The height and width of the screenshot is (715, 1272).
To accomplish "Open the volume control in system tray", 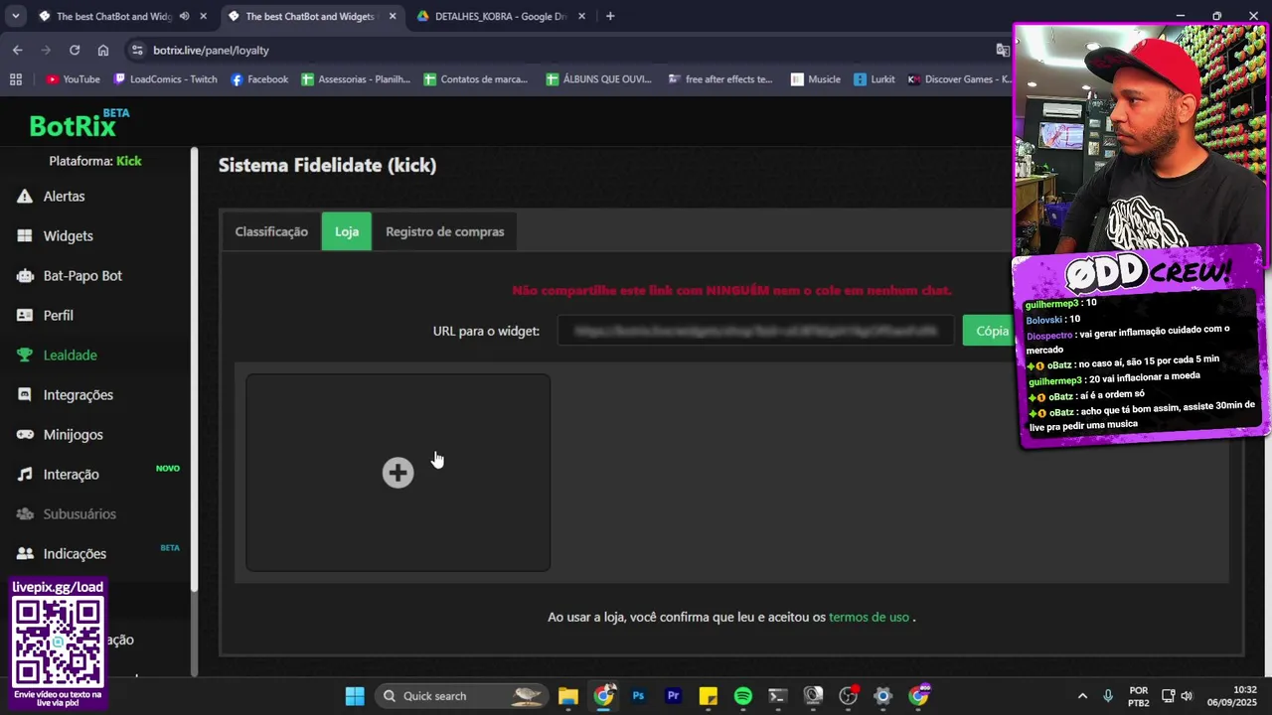I will [x=1187, y=696].
